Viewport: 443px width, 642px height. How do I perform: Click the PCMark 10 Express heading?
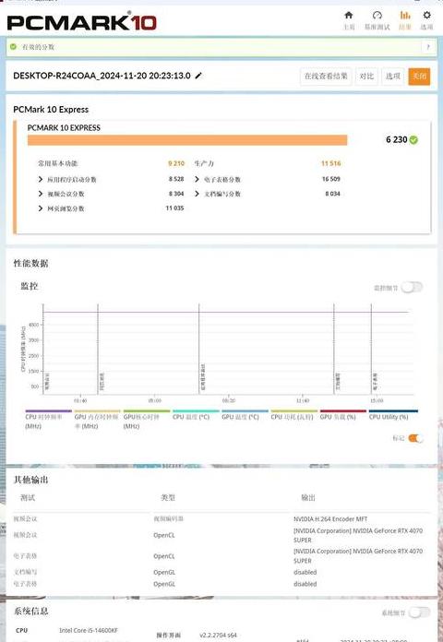click(x=51, y=110)
